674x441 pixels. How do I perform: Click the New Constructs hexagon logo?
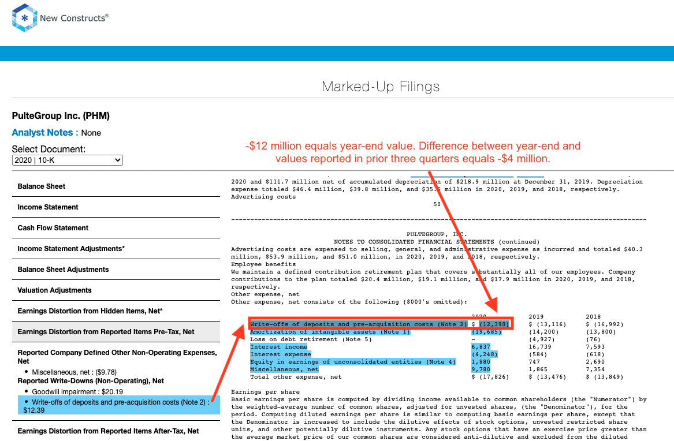(x=24, y=18)
